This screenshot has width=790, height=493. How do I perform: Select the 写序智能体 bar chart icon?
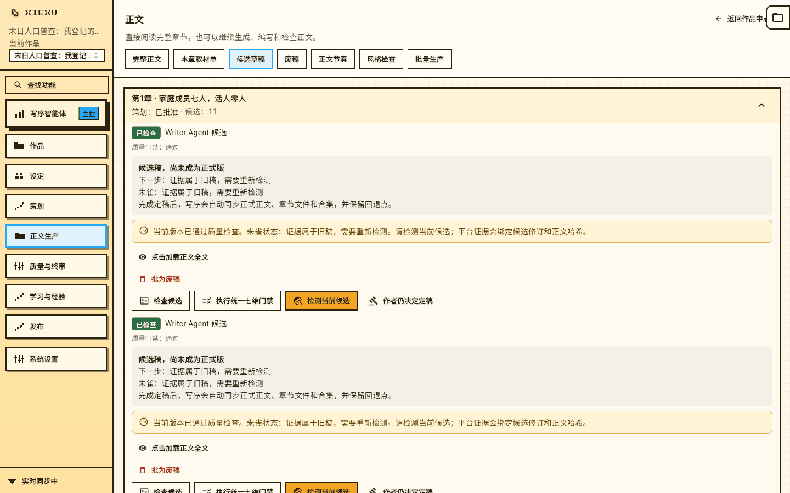[x=20, y=113]
